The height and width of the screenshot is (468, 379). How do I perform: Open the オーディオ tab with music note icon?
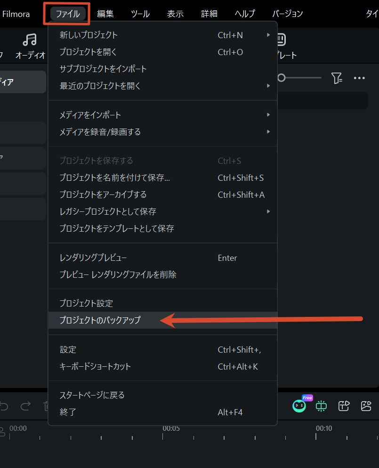pos(30,46)
